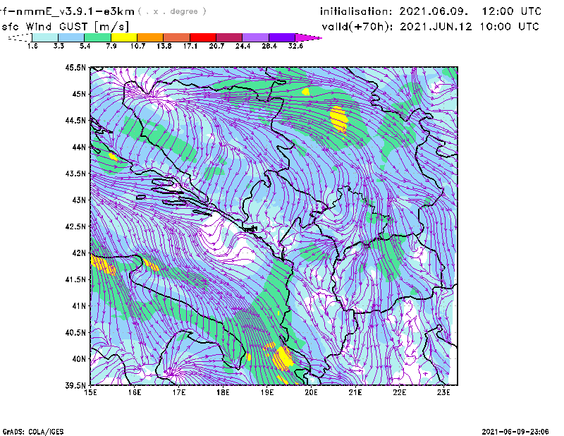This screenshot has height=436, width=564.
Task: Click the valid time 10:00 UTC
Action: point(509,27)
